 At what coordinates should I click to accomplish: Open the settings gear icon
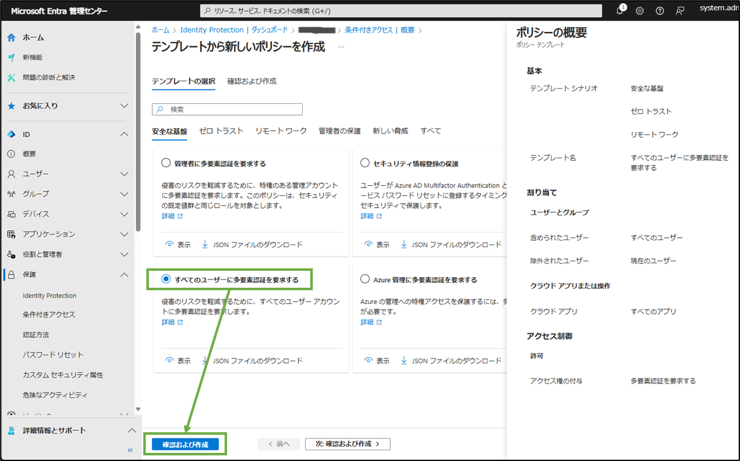[x=639, y=11]
